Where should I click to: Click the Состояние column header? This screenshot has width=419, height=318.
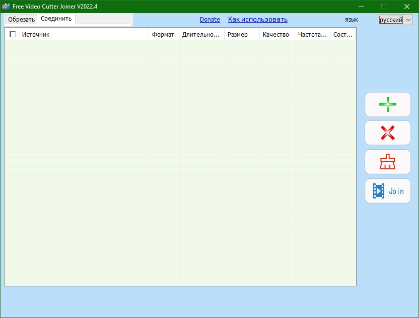pos(343,35)
